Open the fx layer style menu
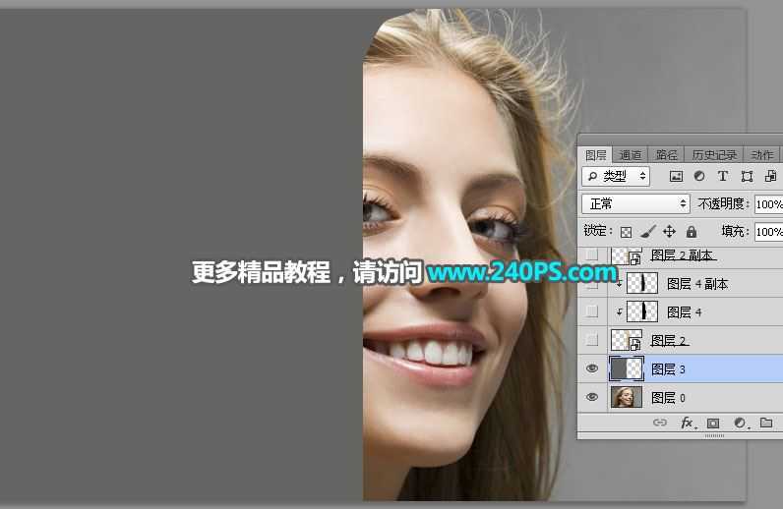 (688, 424)
